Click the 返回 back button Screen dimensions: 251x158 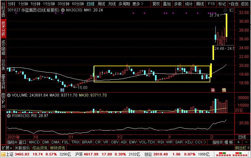click(245, 4)
